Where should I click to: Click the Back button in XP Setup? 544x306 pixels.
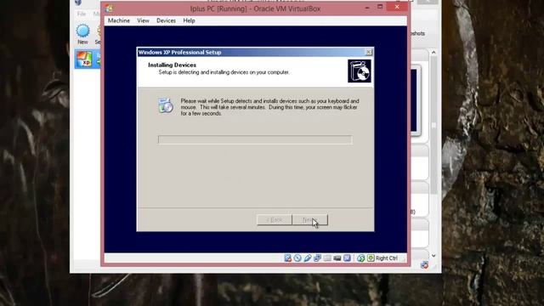pyautogui.click(x=274, y=220)
